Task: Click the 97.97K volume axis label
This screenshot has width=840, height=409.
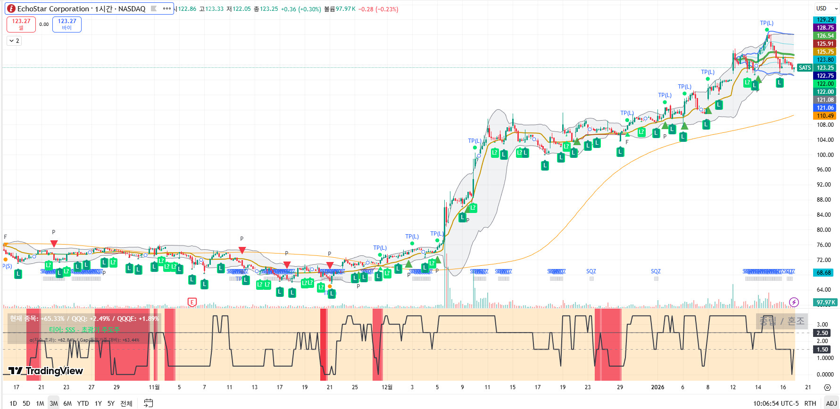Action: 826,303
